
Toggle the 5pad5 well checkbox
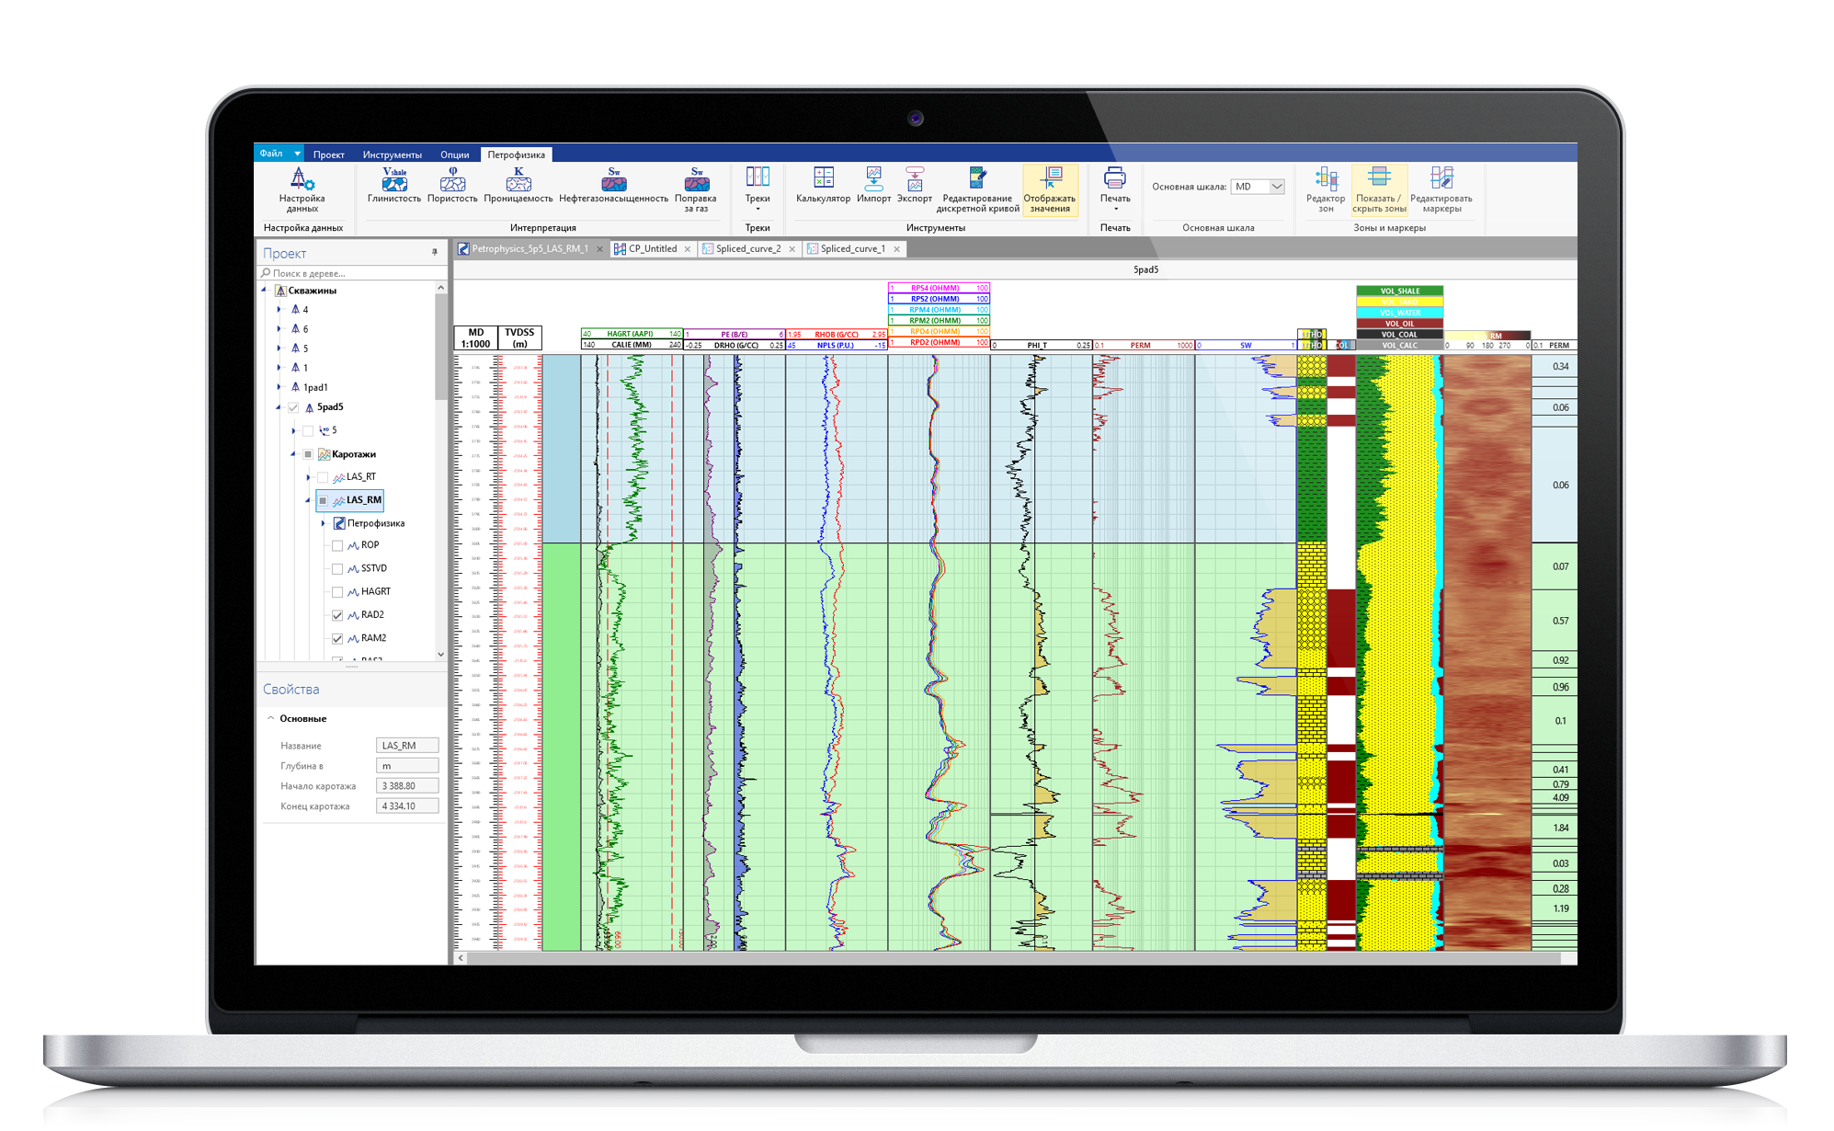click(293, 407)
